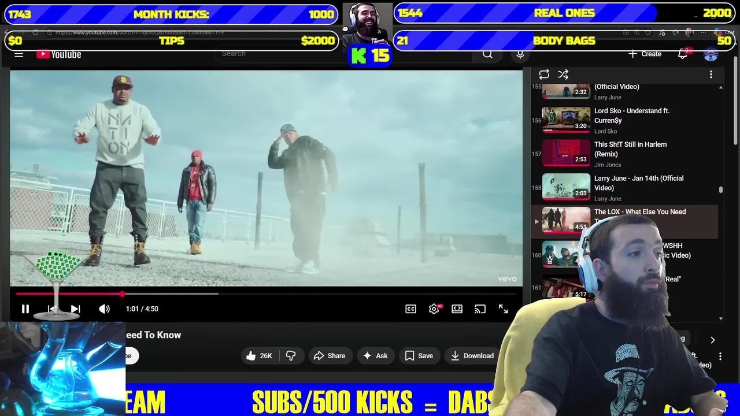Skip to next video in playlist

(75, 309)
